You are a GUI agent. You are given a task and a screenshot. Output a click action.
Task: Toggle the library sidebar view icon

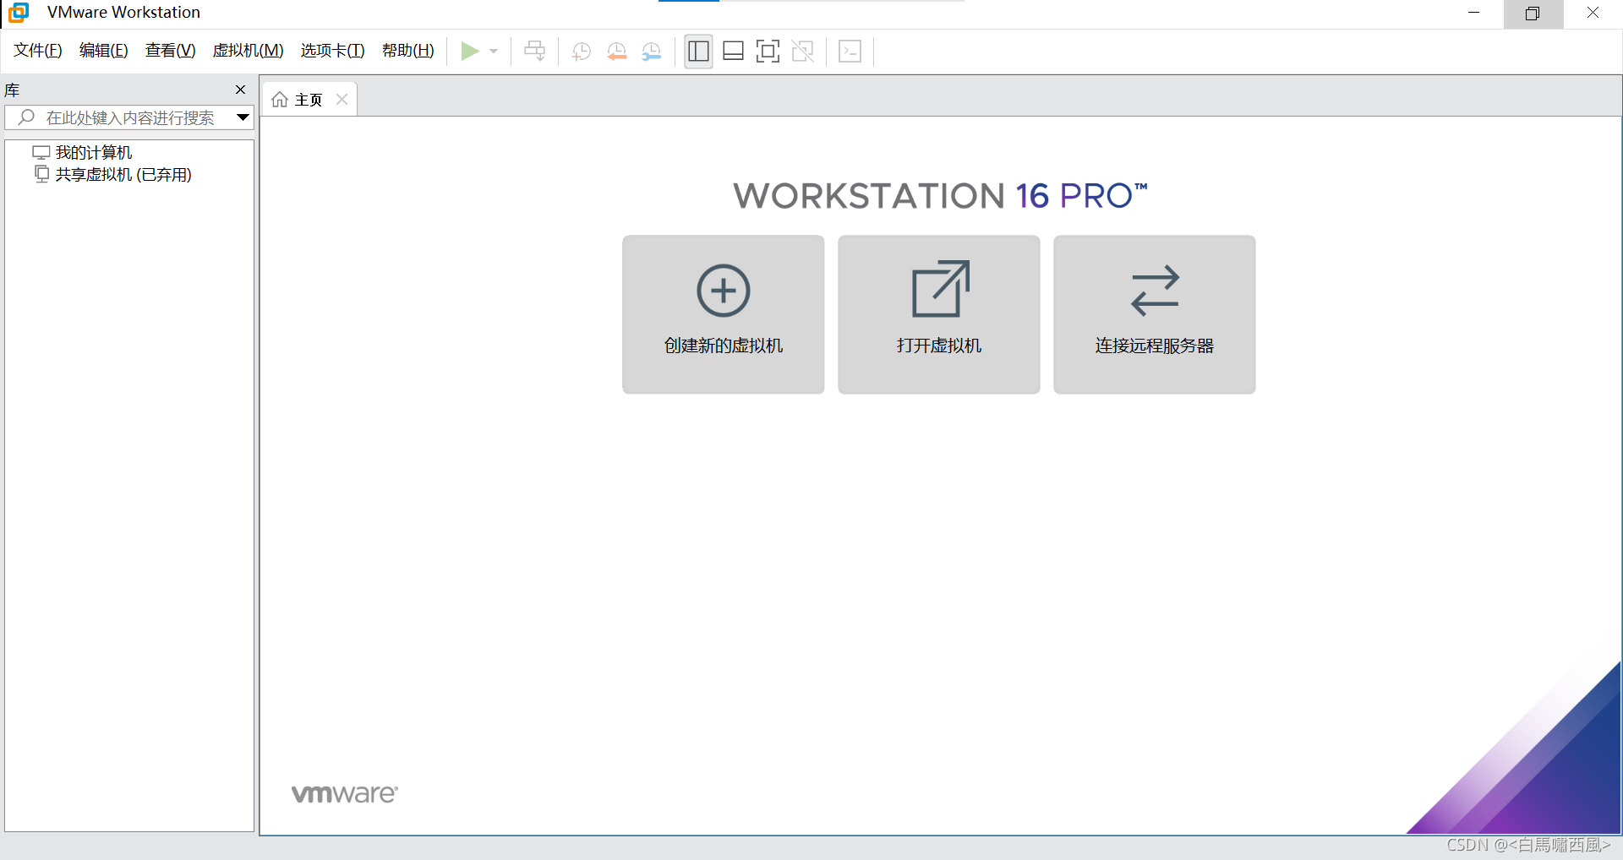point(698,52)
